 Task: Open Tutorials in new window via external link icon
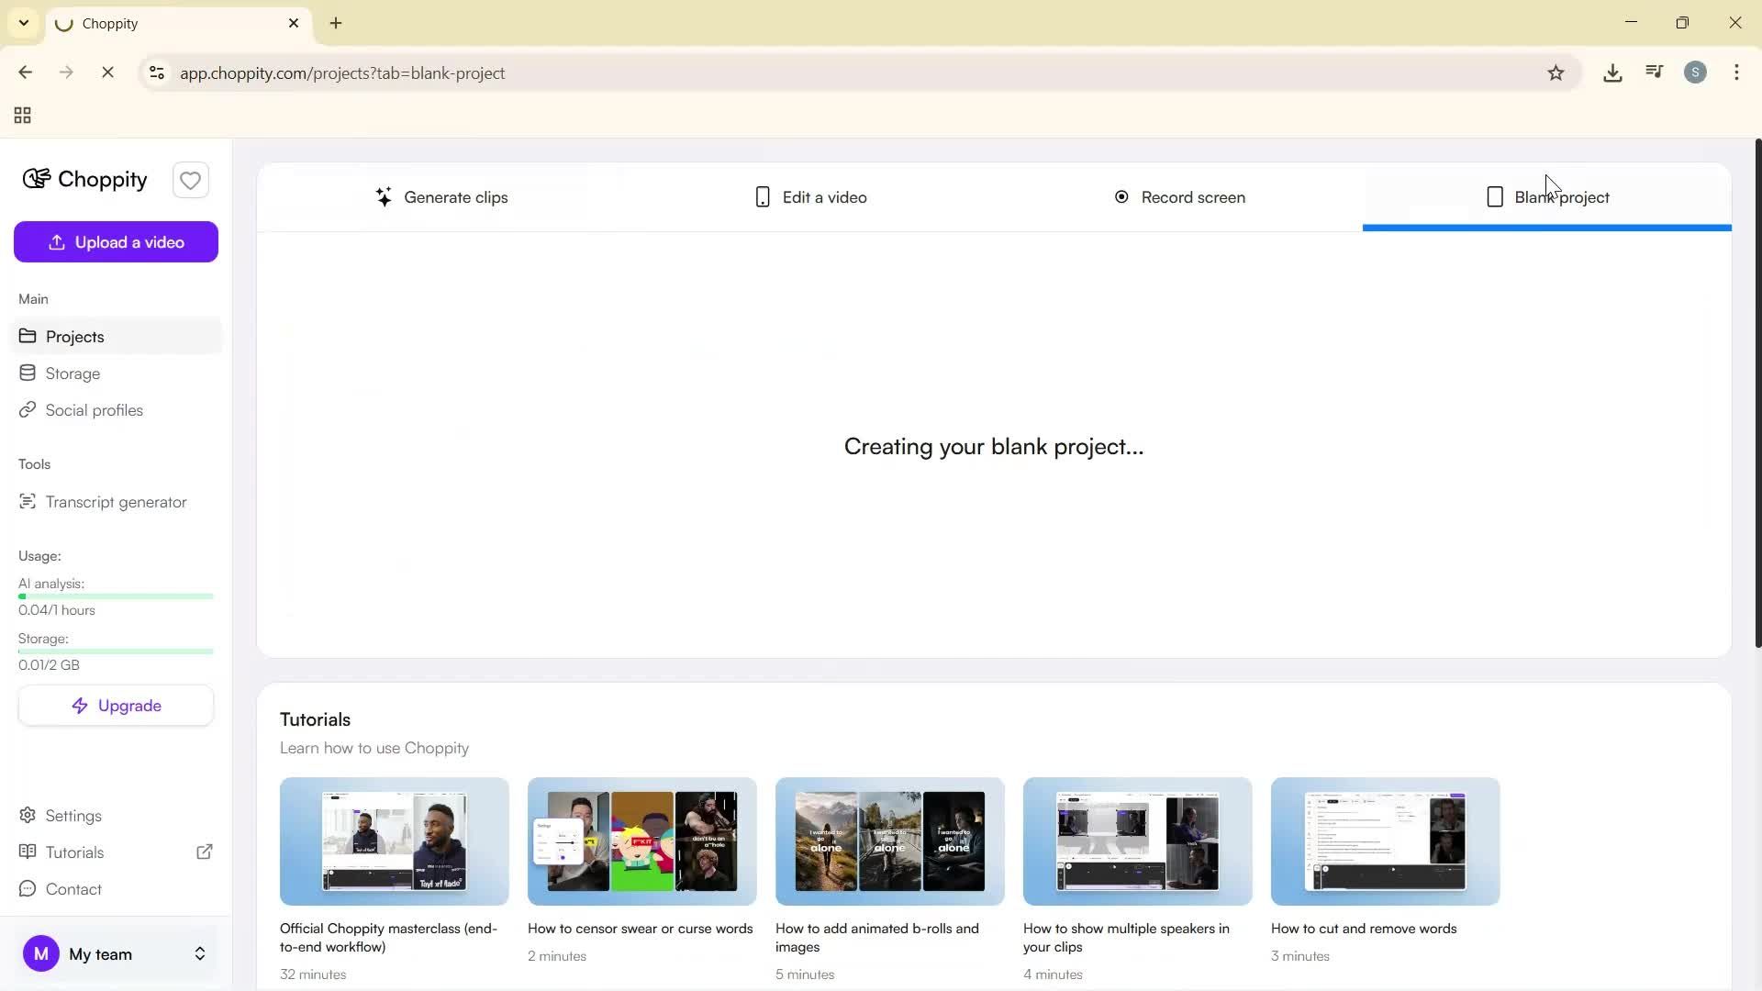point(205,852)
